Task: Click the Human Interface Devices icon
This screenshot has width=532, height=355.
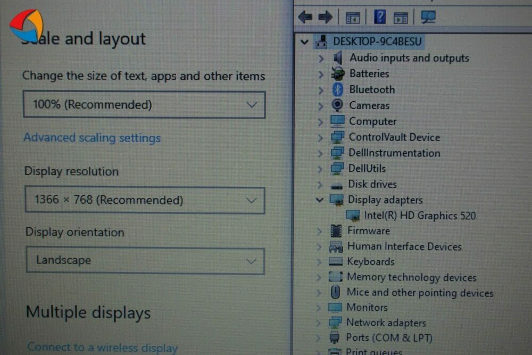Action: point(336,247)
